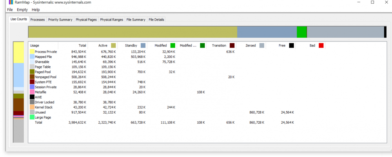Open the Help menu
This screenshot has width=392, height=157.
point(36,10)
